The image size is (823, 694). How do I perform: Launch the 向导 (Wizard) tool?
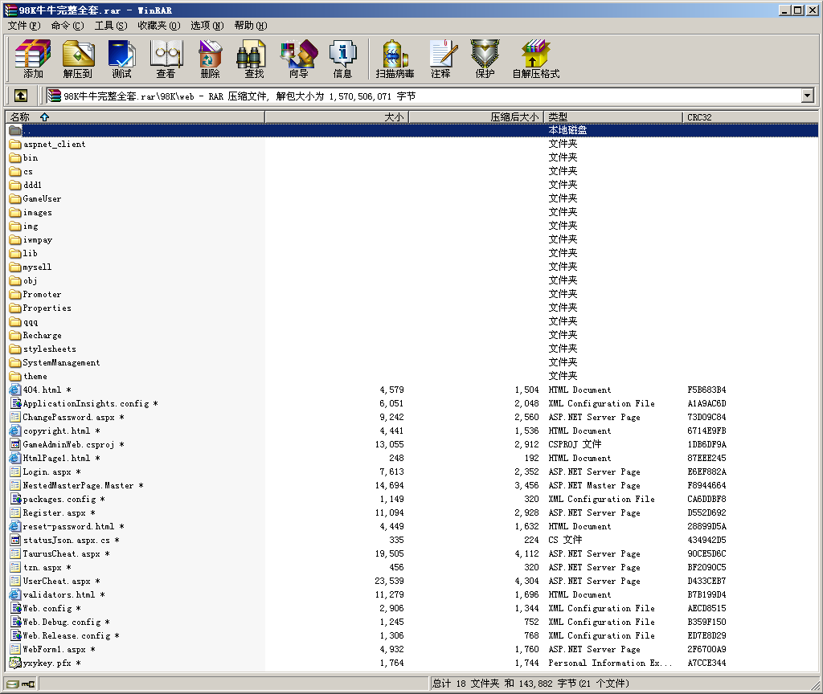[298, 59]
